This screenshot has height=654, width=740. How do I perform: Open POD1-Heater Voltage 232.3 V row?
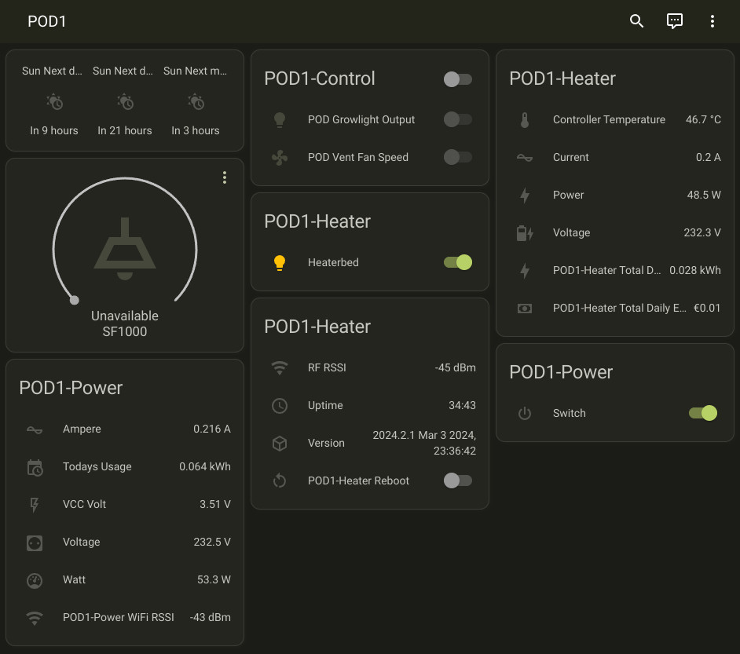pos(615,232)
